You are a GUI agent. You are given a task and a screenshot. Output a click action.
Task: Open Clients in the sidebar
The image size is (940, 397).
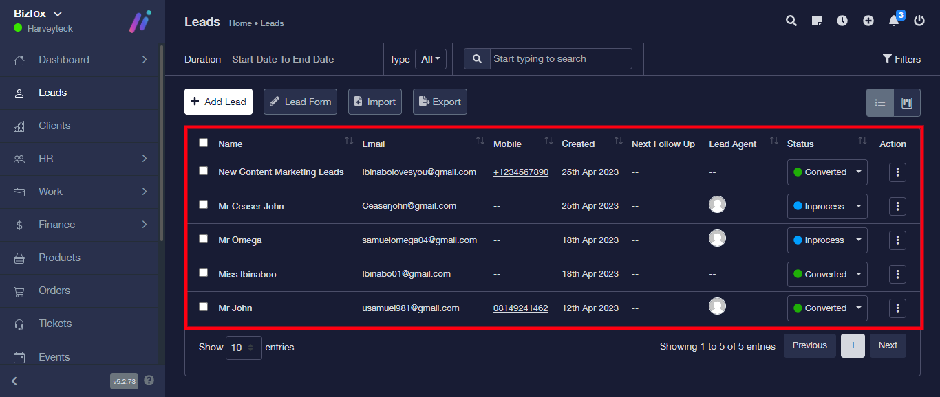click(54, 126)
